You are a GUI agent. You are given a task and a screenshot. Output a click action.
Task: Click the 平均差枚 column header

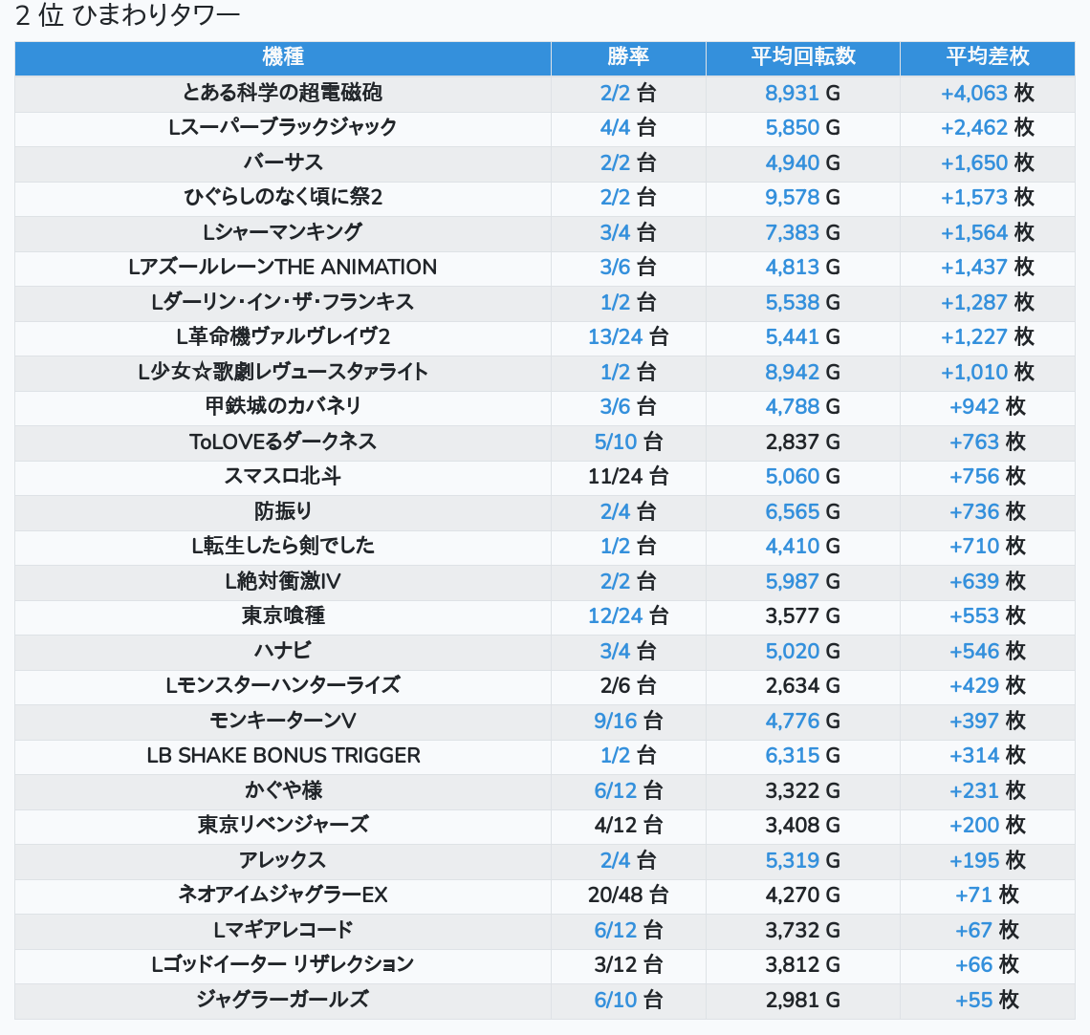point(987,57)
